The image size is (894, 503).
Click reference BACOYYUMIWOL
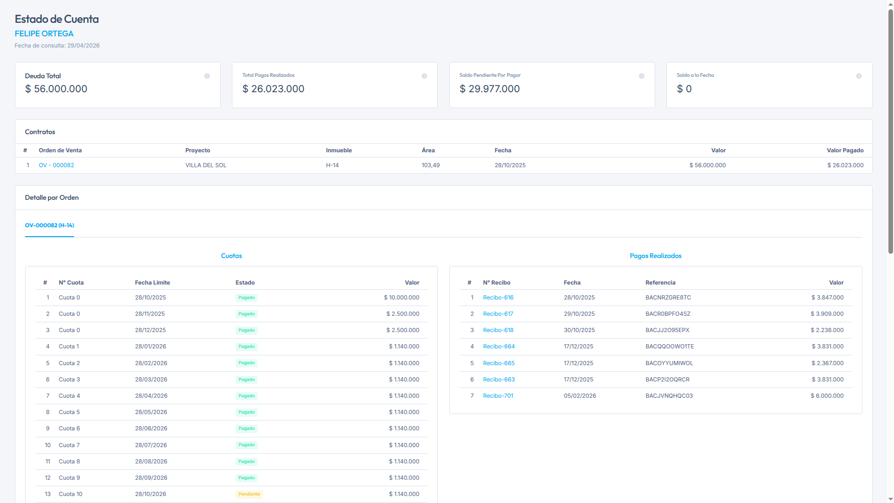click(x=669, y=363)
